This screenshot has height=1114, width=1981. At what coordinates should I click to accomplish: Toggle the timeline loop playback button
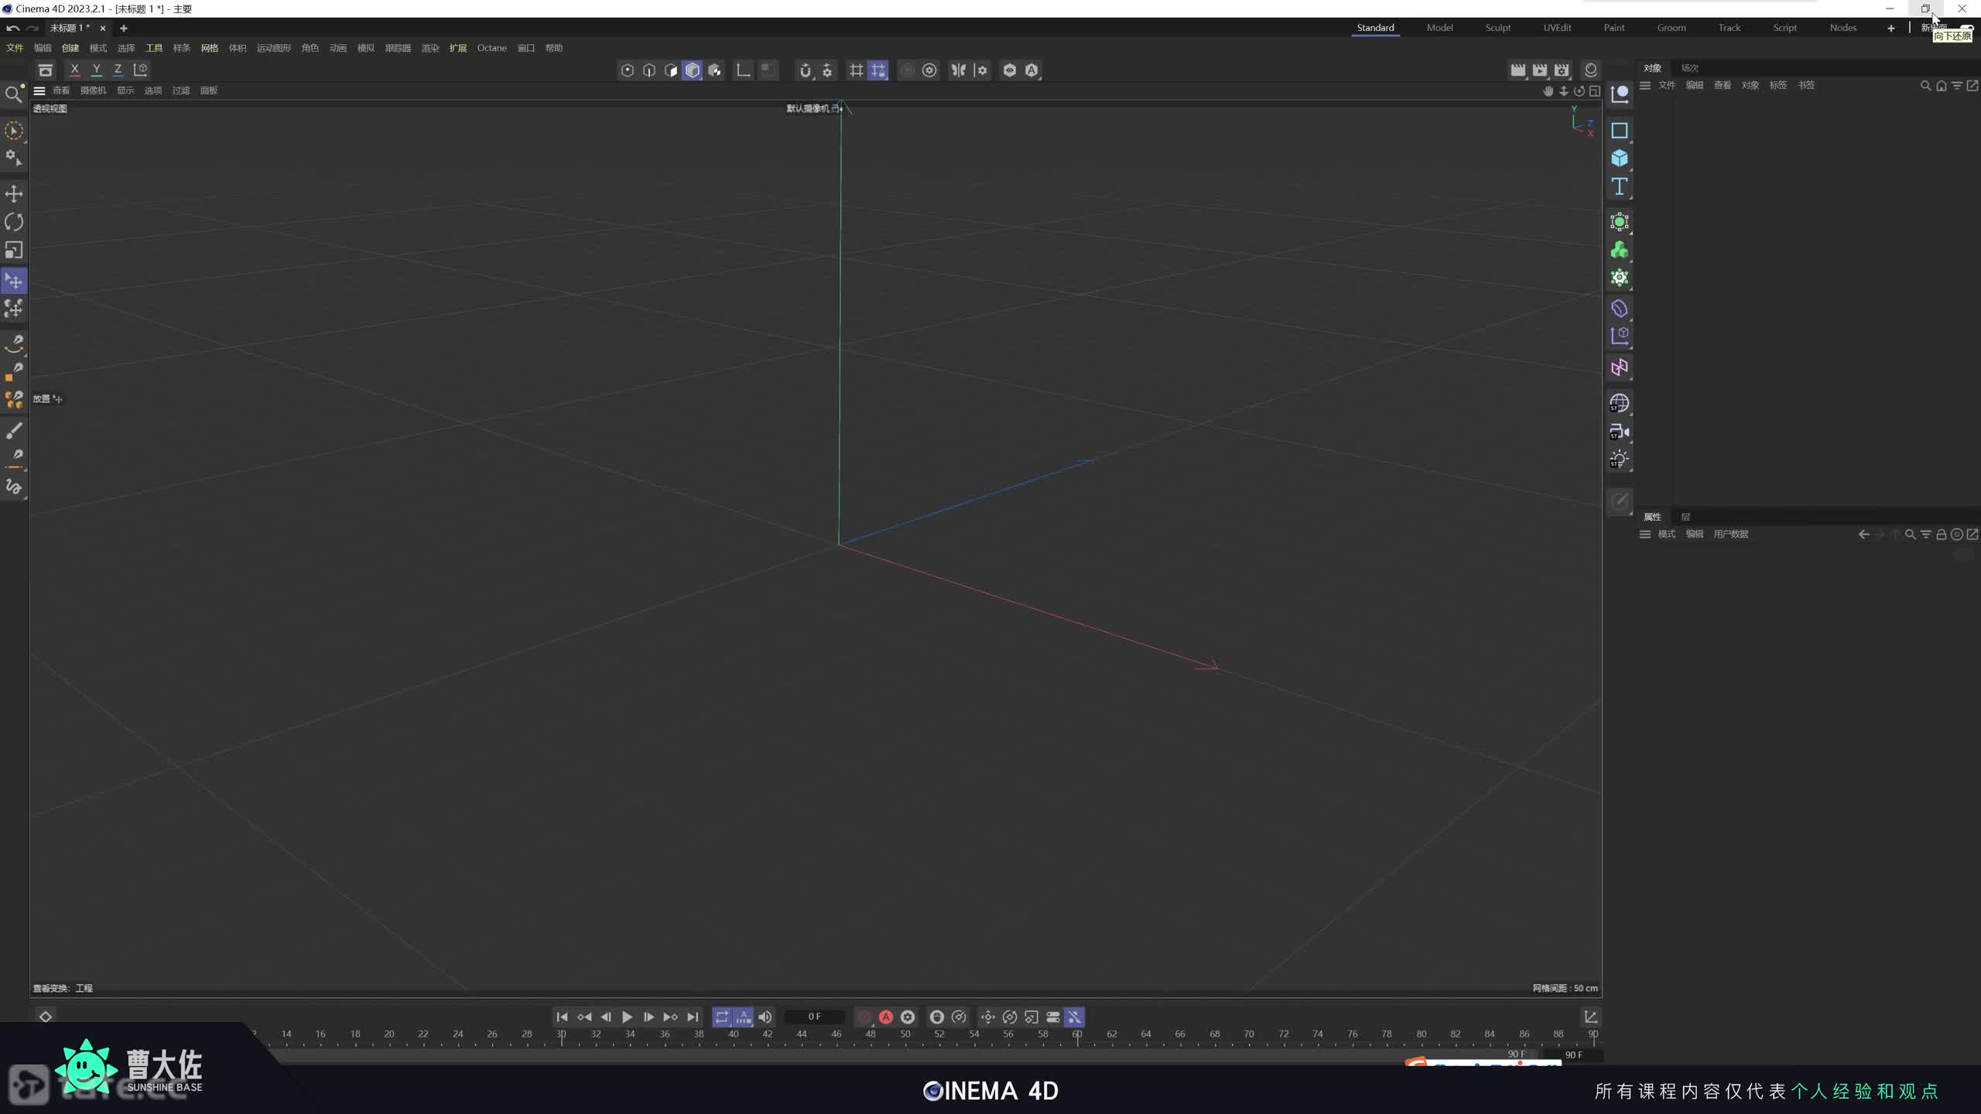point(721,1017)
